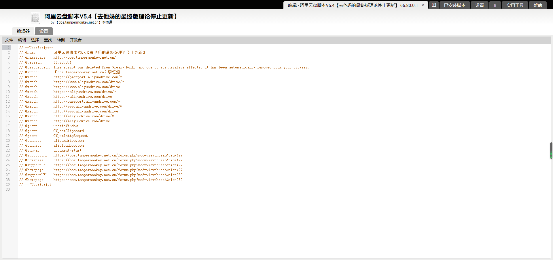Click the script title heading 阿里云盘脚本V5.4
This screenshot has height=260, width=553.
111,16
